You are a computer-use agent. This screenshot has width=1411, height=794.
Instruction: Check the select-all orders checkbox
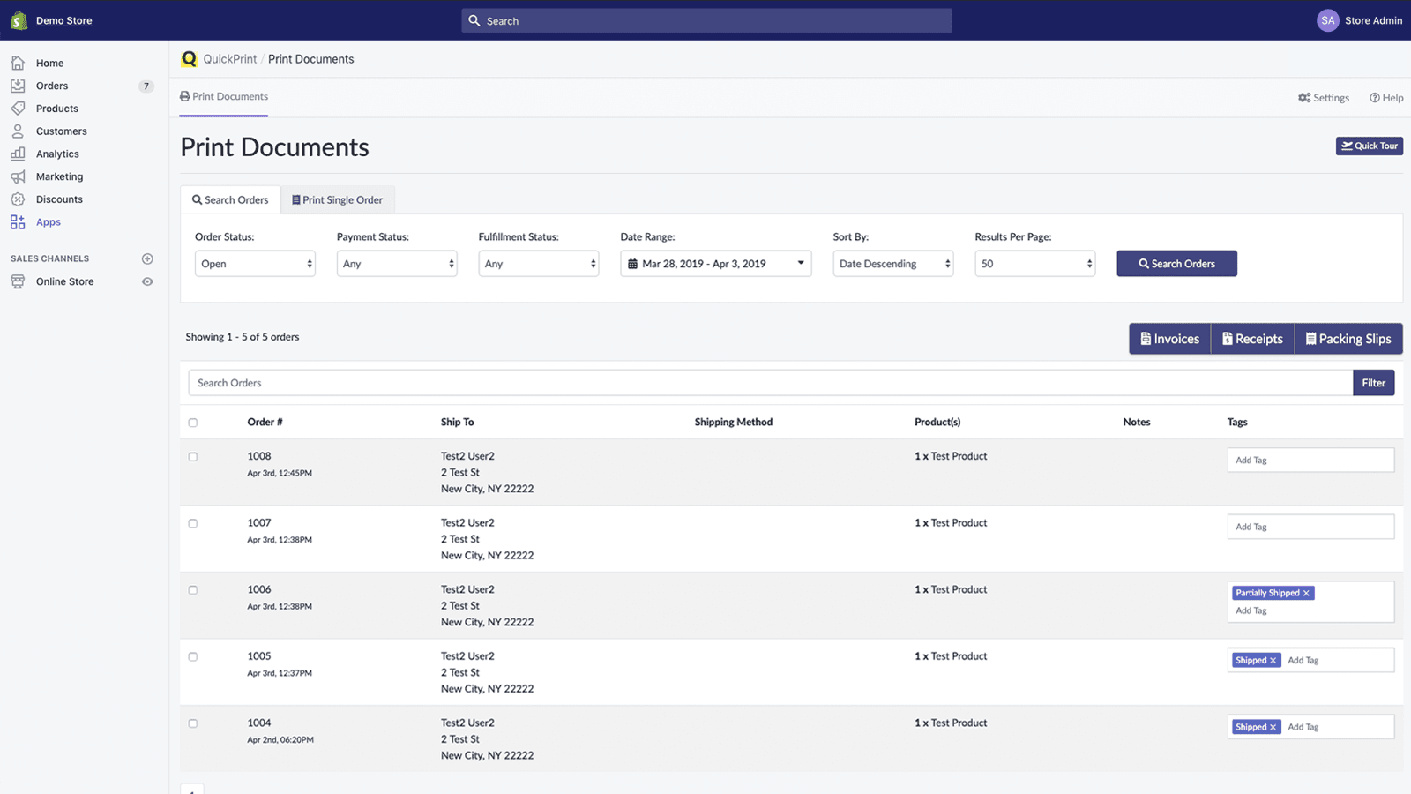click(x=193, y=423)
